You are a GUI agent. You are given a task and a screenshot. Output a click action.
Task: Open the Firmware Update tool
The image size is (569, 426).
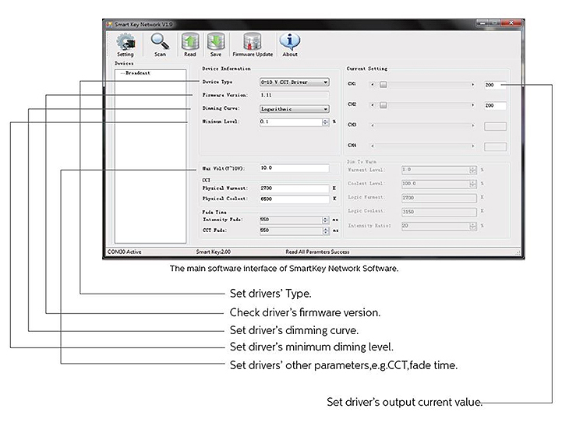point(253,44)
